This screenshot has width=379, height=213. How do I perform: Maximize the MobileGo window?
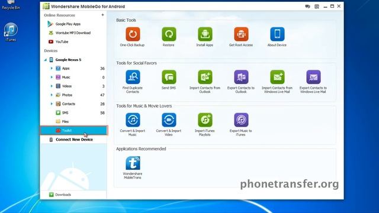point(332,7)
